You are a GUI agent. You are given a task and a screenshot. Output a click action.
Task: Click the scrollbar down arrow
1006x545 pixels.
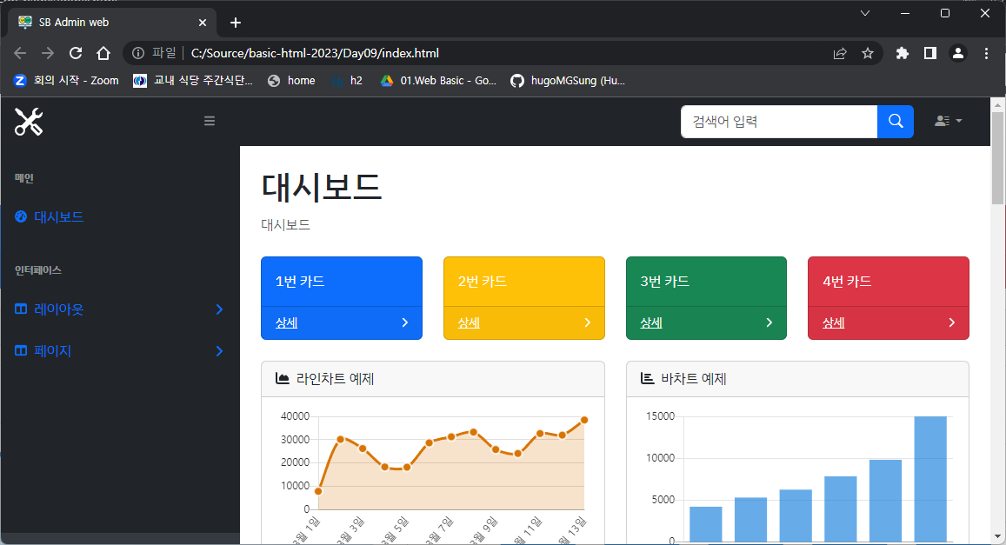pyautogui.click(x=997, y=536)
